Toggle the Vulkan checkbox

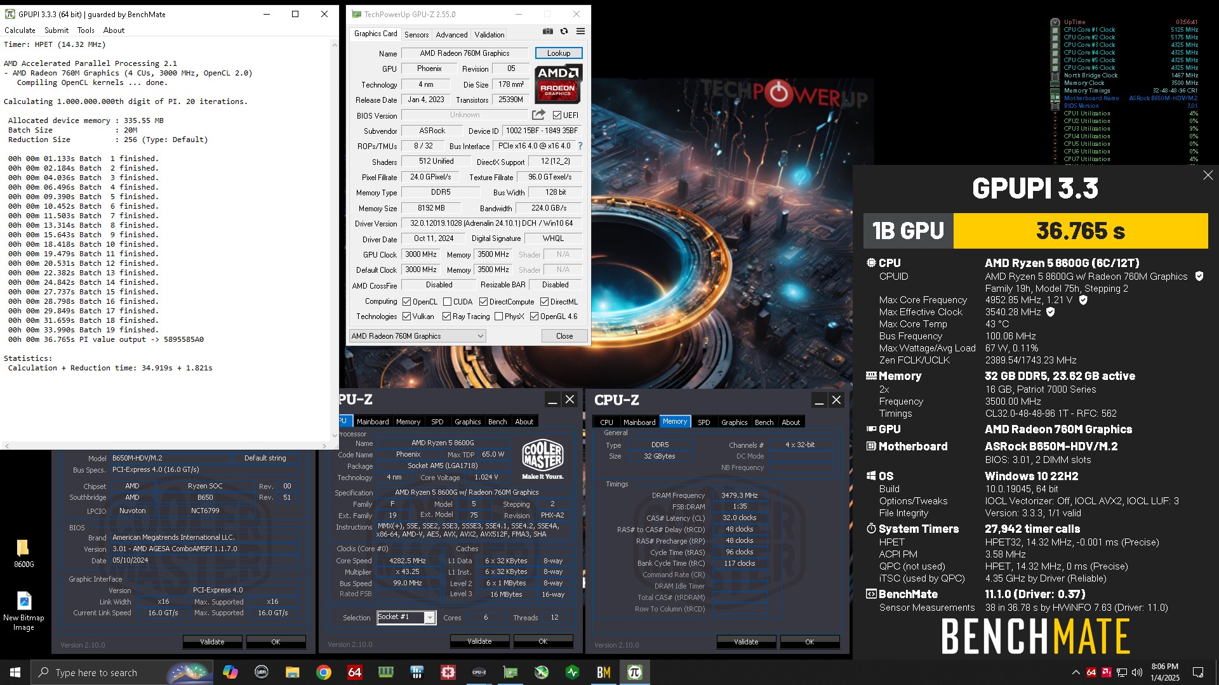pyautogui.click(x=407, y=316)
